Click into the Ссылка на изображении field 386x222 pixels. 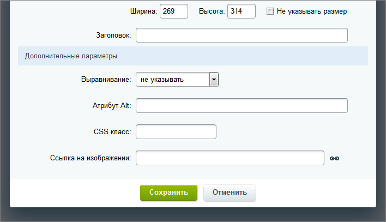(x=230, y=158)
